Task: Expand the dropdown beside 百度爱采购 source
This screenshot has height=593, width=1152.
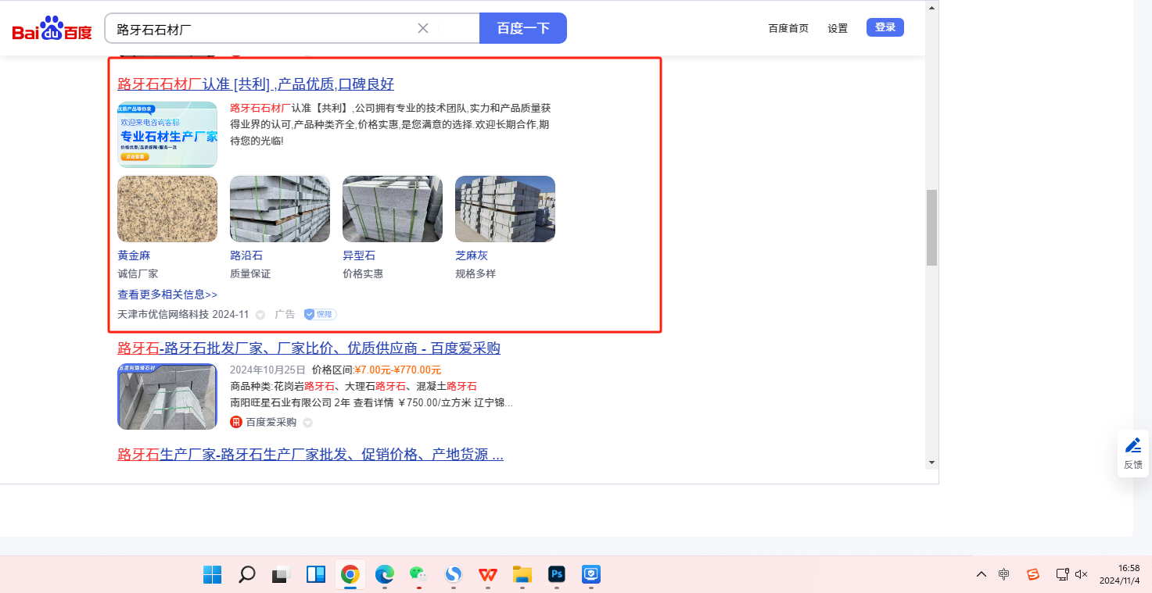Action: (x=307, y=423)
